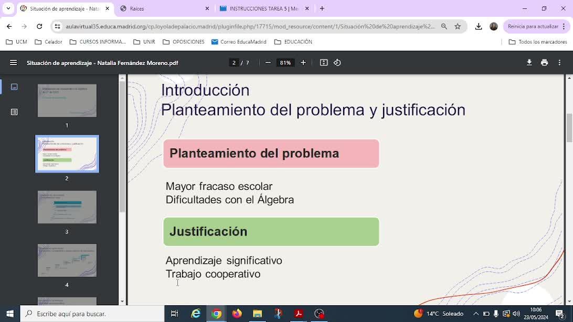Open new browser tab
The image size is (573, 322).
tap(322, 8)
